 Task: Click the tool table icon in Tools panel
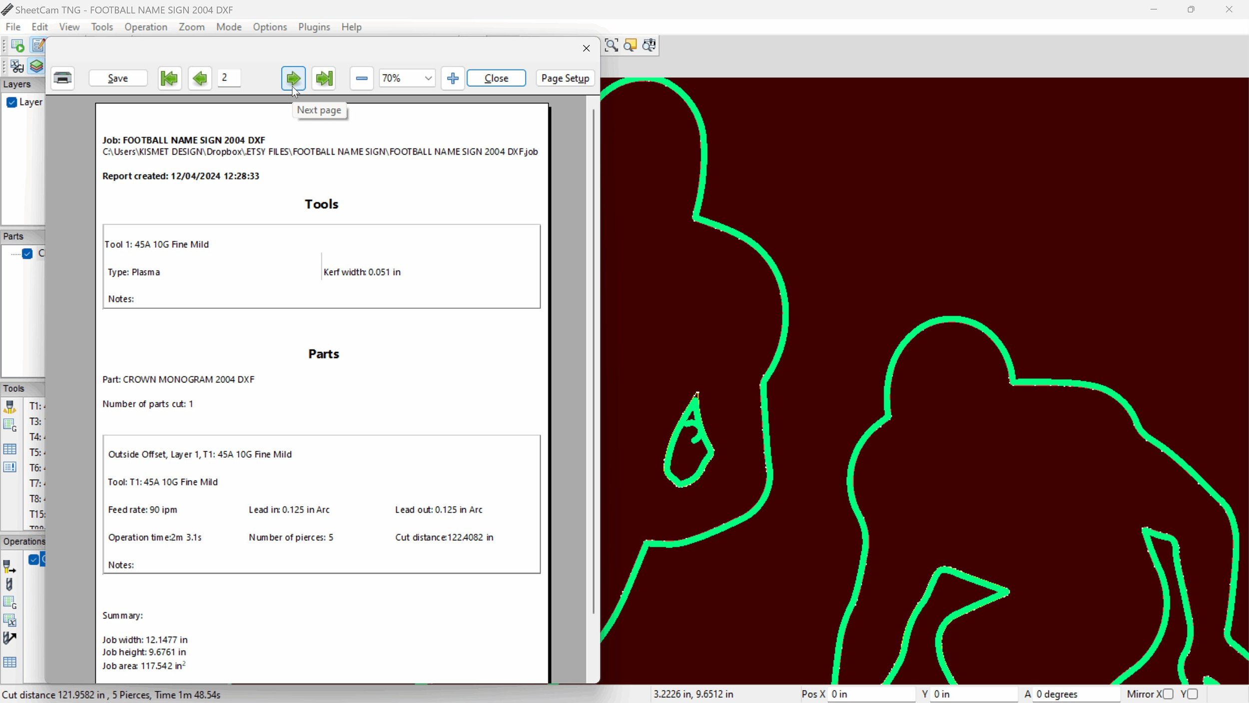coord(9,449)
